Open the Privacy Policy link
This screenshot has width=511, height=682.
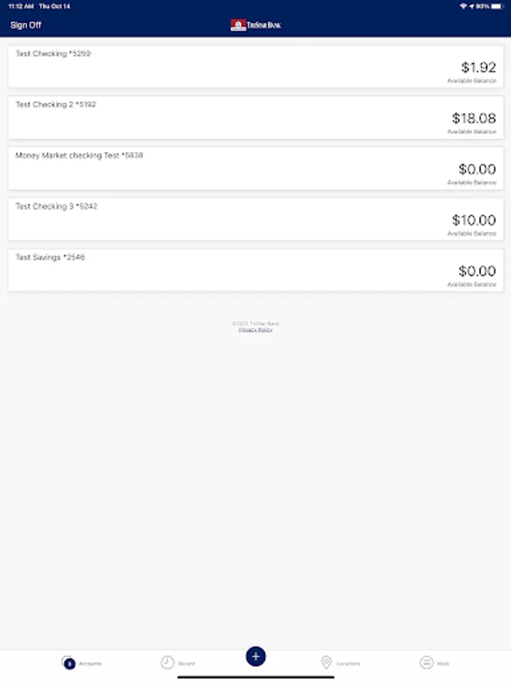coord(256,330)
